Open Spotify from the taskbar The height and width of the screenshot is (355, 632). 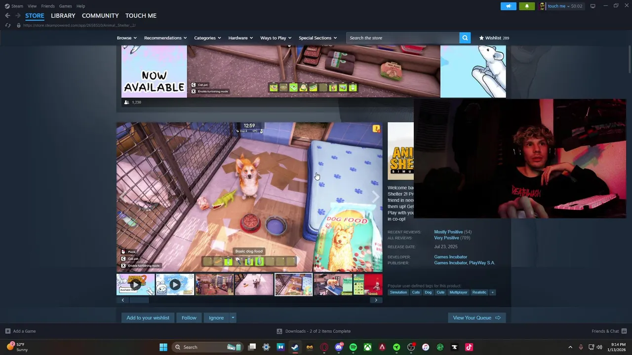coord(353,347)
